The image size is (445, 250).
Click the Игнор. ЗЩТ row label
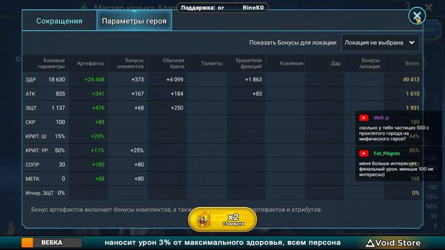(x=40, y=193)
